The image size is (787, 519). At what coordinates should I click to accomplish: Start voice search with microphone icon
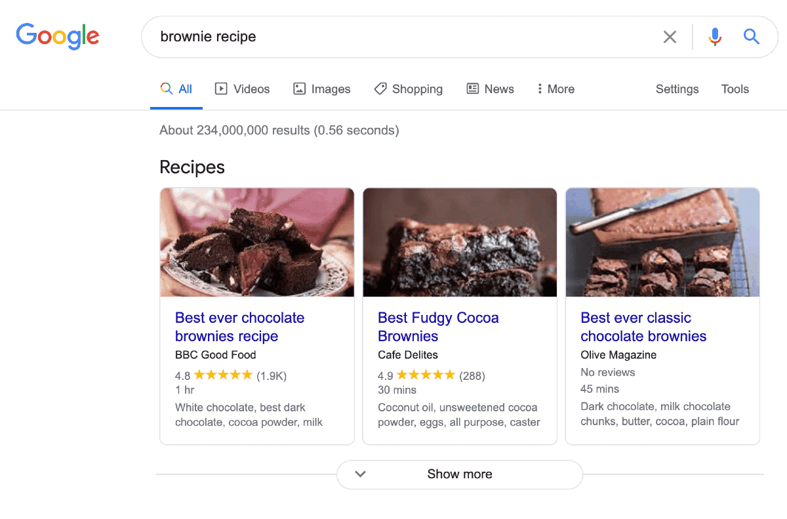pyautogui.click(x=715, y=37)
